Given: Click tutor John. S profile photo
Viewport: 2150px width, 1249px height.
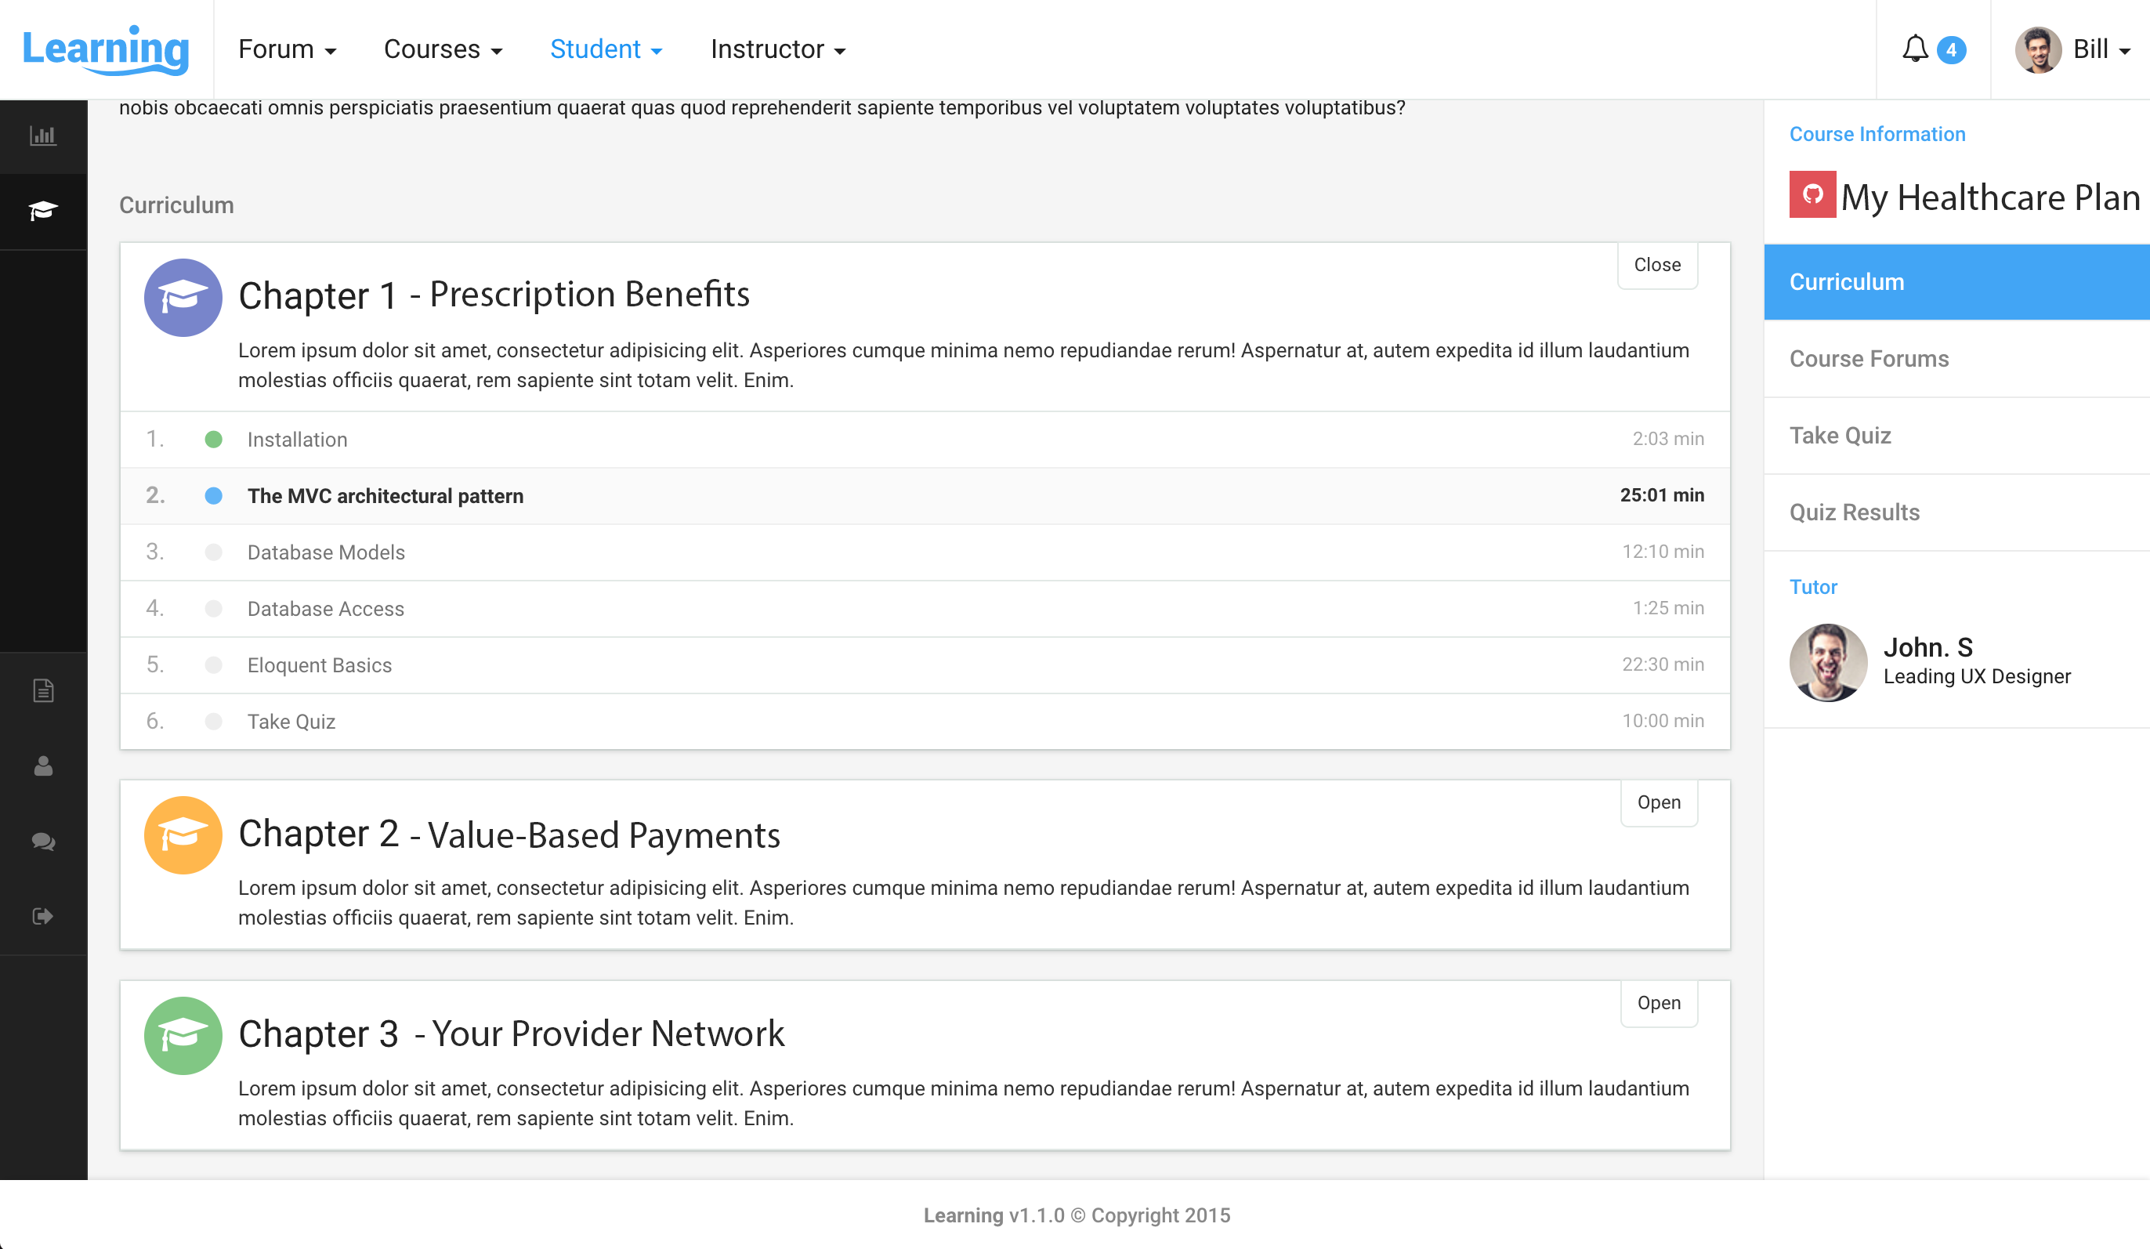Looking at the screenshot, I should [x=1828, y=663].
